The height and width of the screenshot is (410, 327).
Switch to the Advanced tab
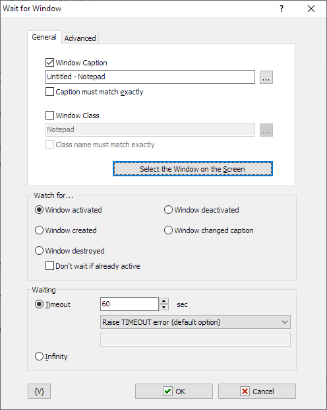pyautogui.click(x=80, y=38)
